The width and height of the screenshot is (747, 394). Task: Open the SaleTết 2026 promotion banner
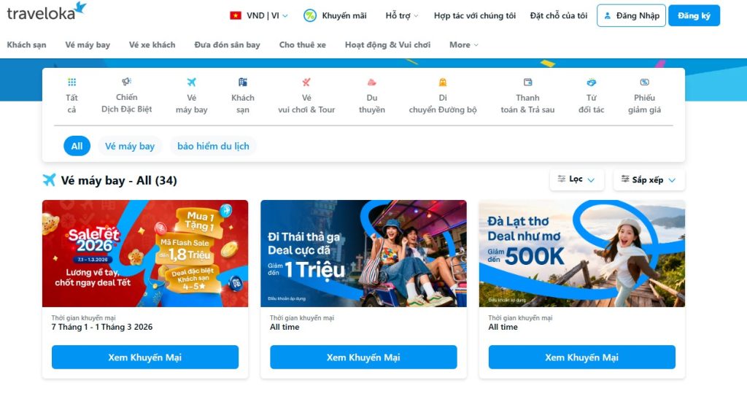point(145,253)
